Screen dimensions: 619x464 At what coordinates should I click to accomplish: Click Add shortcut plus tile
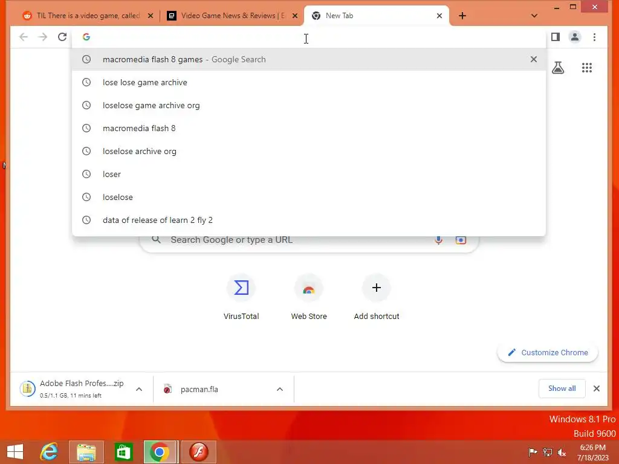coord(377,297)
